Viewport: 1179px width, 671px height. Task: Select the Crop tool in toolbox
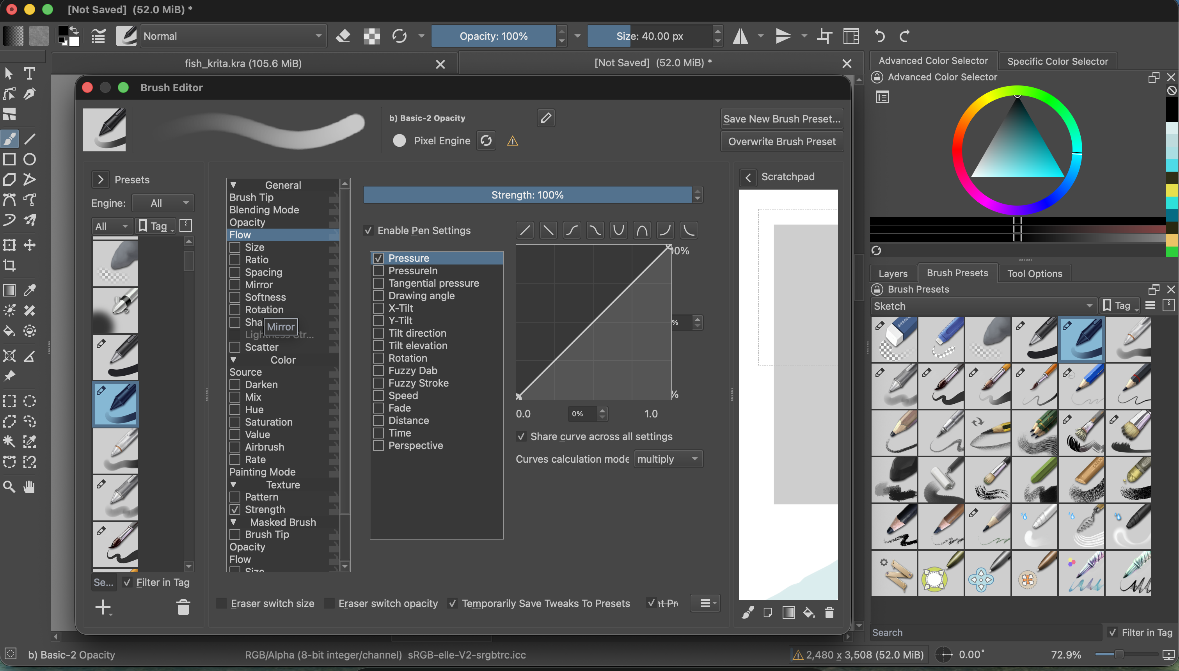(9, 265)
